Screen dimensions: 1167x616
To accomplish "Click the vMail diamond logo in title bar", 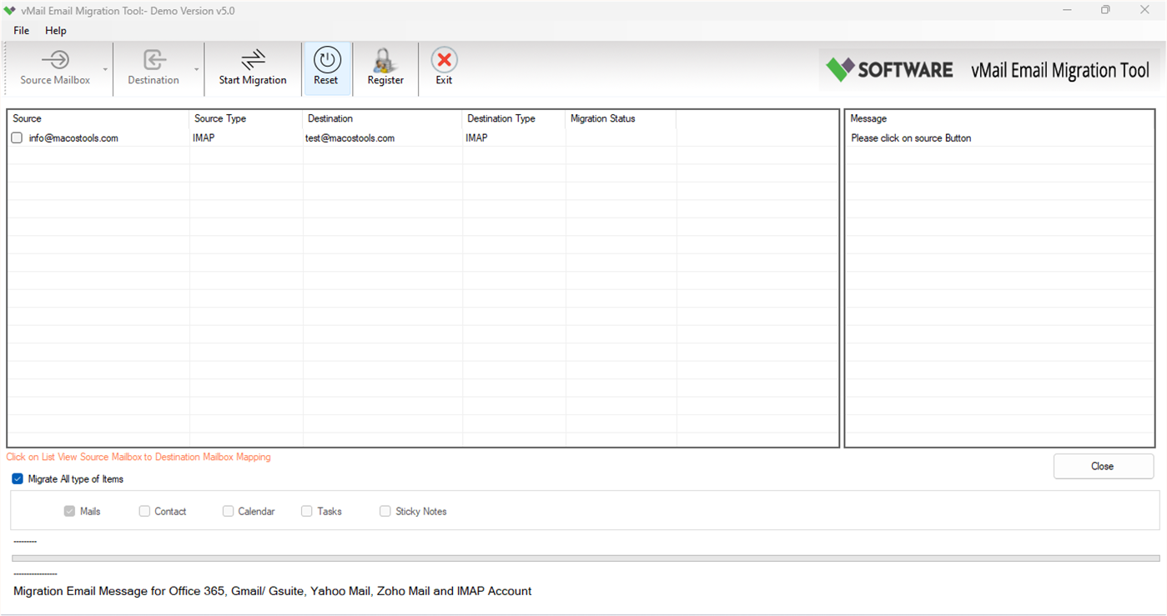I will pyautogui.click(x=10, y=10).
